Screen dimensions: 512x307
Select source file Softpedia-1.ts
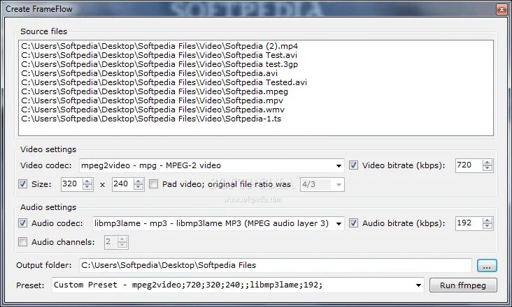coord(151,119)
